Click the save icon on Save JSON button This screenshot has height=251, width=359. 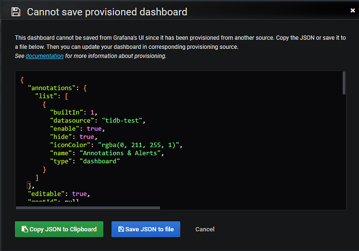121,229
